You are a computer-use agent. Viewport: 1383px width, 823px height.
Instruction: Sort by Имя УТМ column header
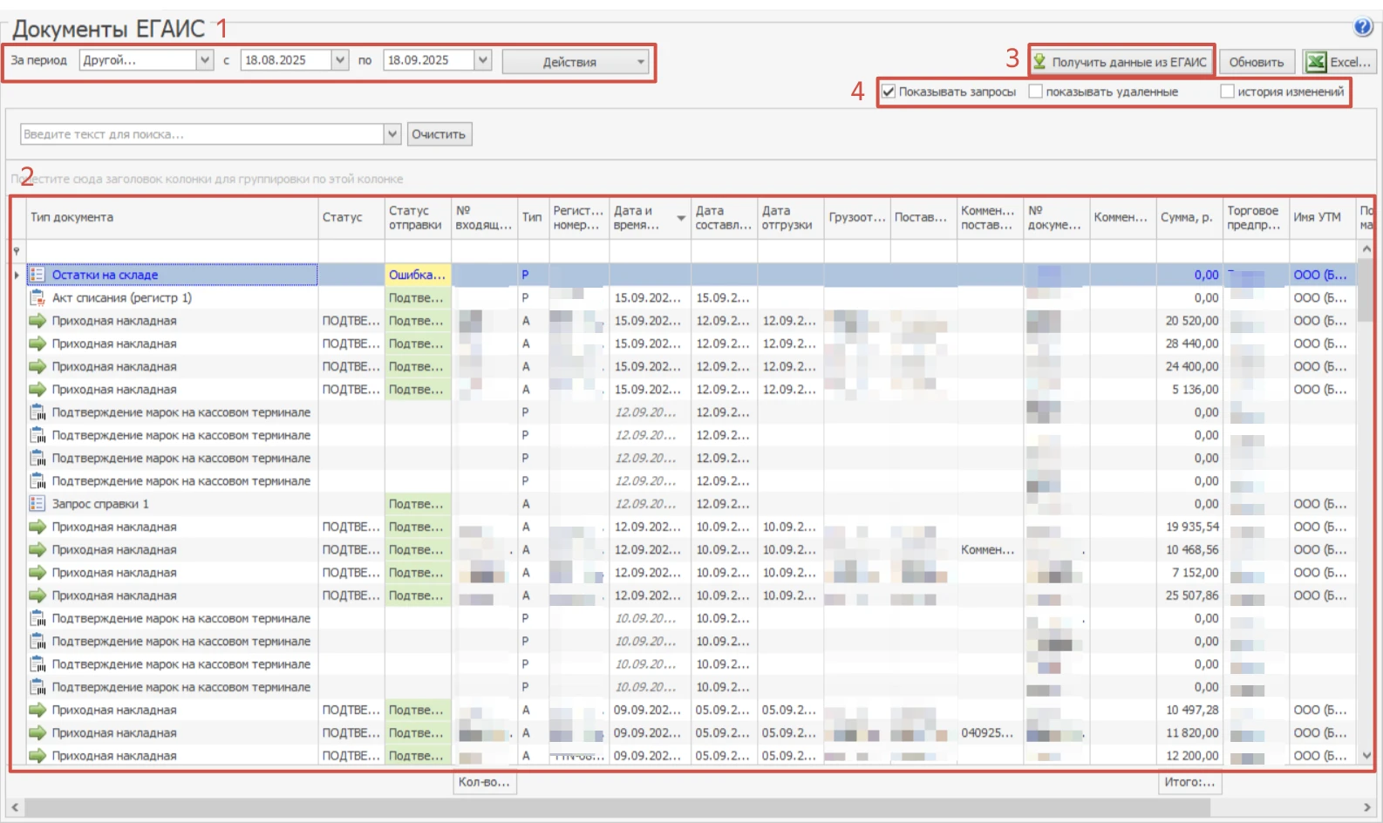(1322, 217)
